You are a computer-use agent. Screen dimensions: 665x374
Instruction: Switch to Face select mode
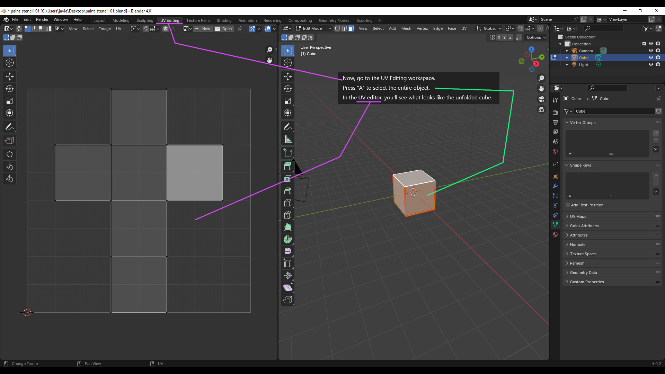click(x=351, y=28)
